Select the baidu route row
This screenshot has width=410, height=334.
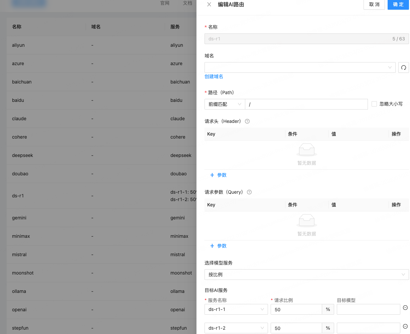102,100
